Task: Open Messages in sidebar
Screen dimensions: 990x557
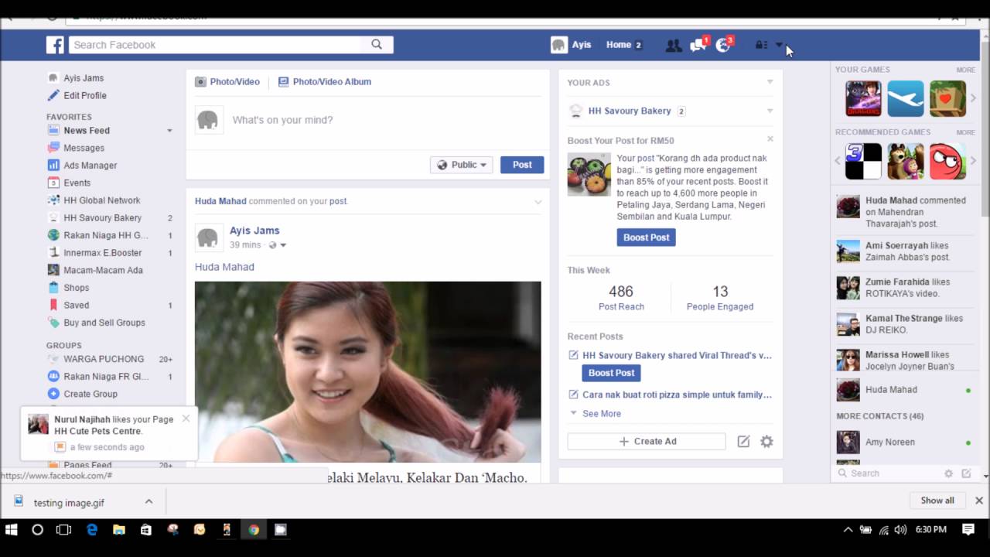Action: pyautogui.click(x=84, y=148)
